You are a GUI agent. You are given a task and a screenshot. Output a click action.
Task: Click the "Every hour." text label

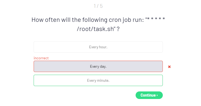[98, 47]
